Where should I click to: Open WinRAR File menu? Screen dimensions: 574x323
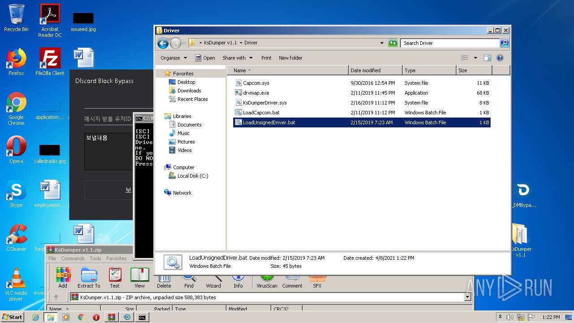(52, 258)
